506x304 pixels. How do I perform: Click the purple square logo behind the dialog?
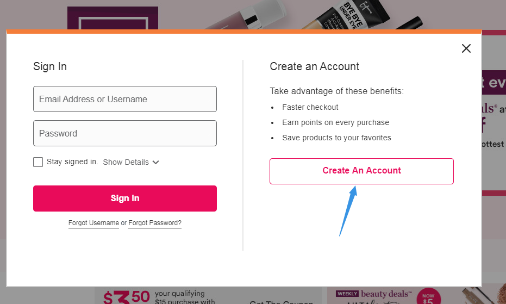(113, 18)
